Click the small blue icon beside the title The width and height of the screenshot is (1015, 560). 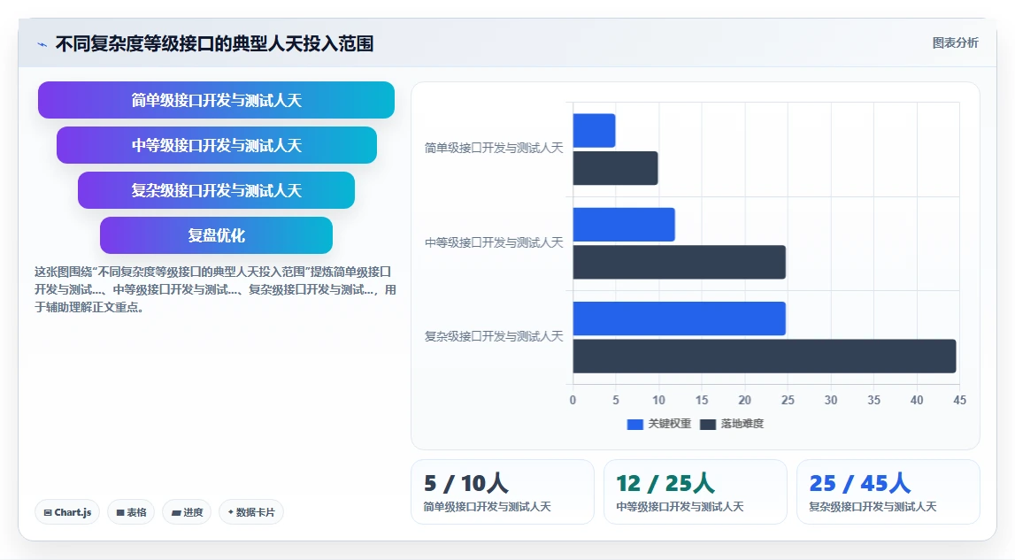[42, 44]
